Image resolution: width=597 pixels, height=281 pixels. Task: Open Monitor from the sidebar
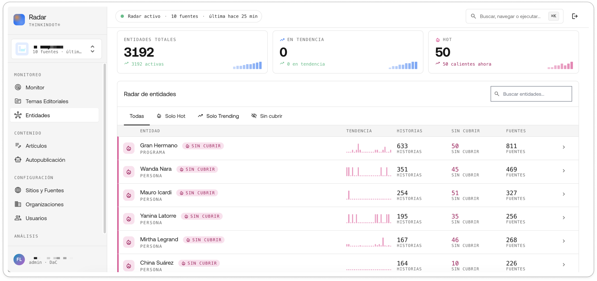[x=54, y=87]
